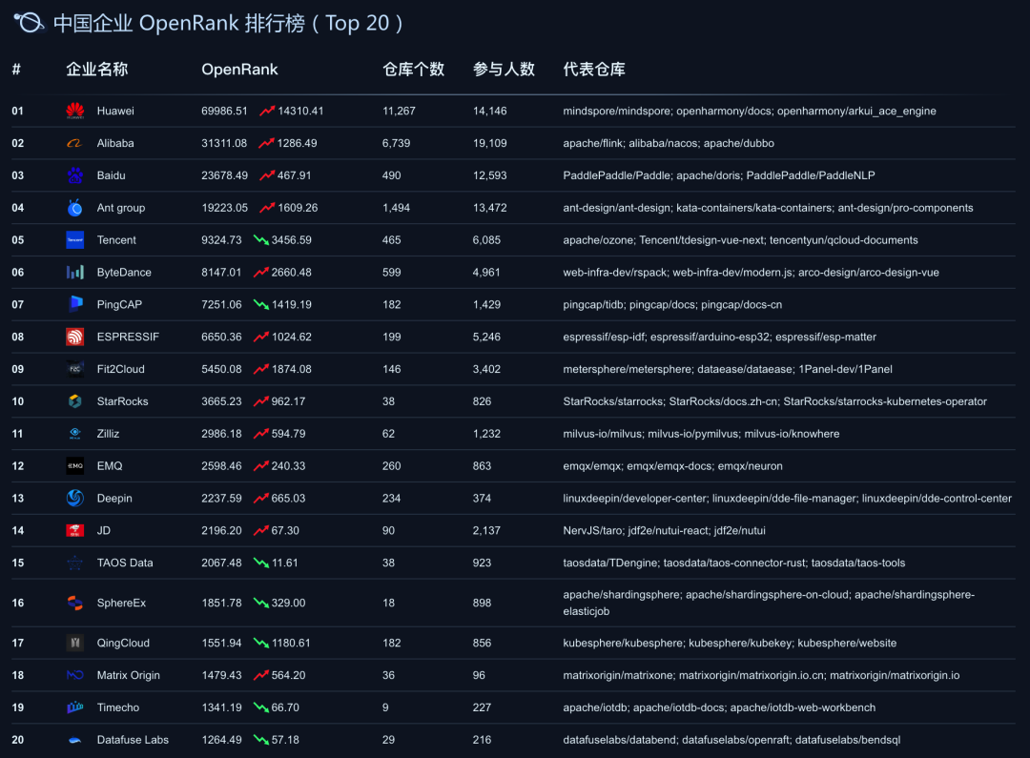This screenshot has height=758, width=1030.
Task: Select the Alibaba company logo
Action: 74,143
